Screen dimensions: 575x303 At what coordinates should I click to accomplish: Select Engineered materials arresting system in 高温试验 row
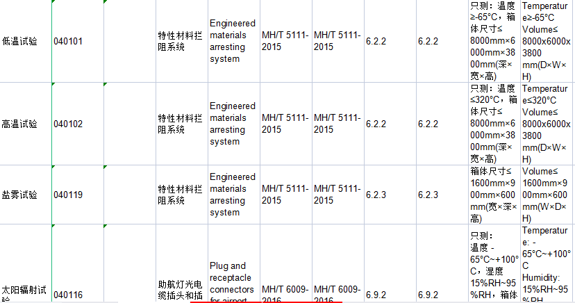tap(233, 124)
